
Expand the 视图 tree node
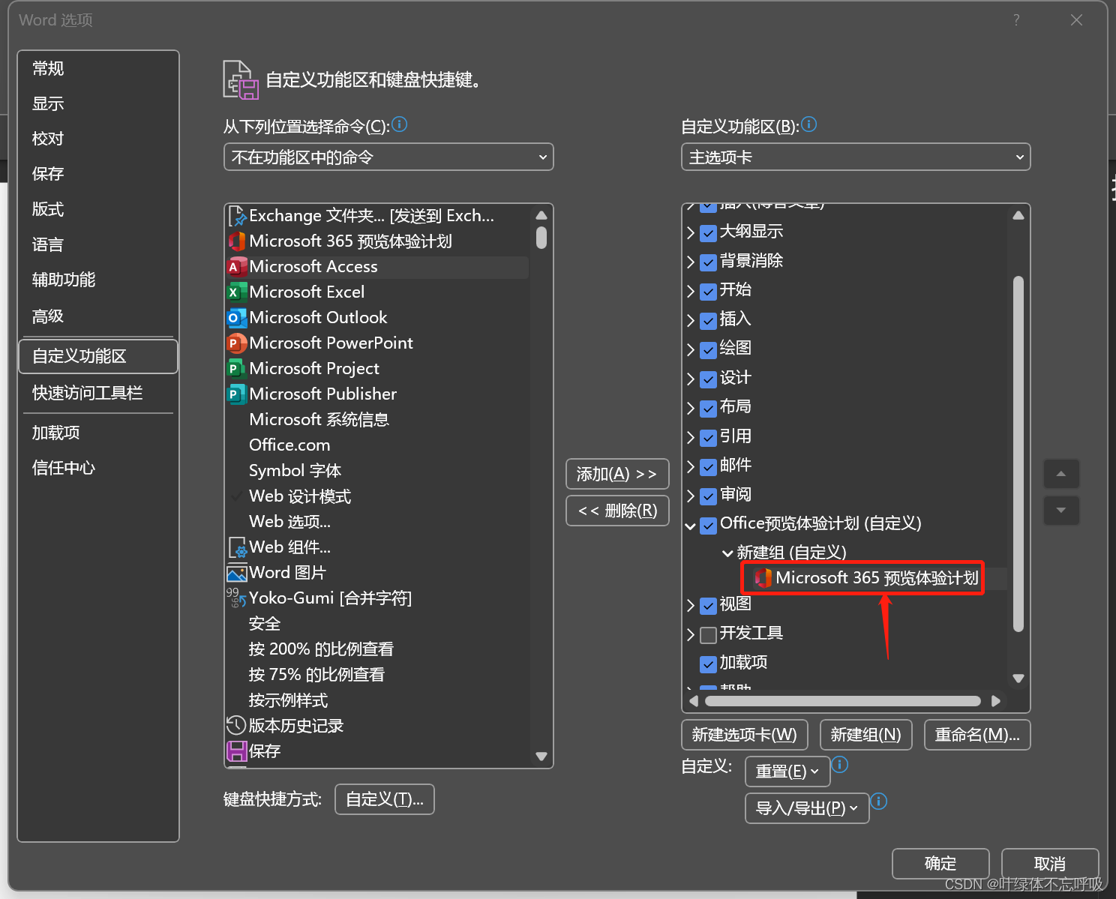coord(691,605)
